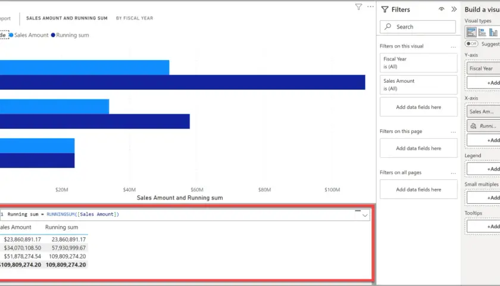Click the $100M axis label
500x286 pixels.
332,189
